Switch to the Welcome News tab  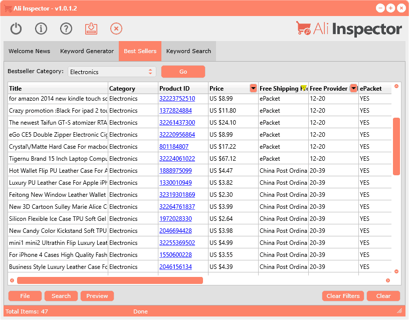[29, 51]
